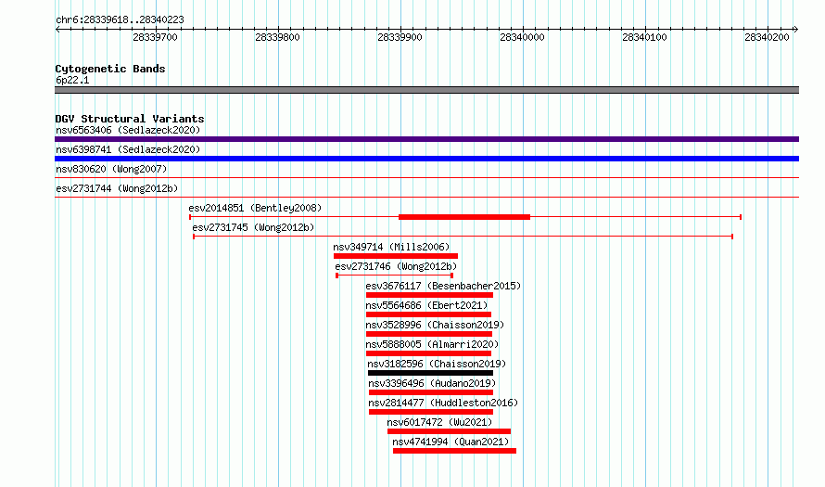Open the nsv6017472 (Wu2021) label

click(439, 422)
